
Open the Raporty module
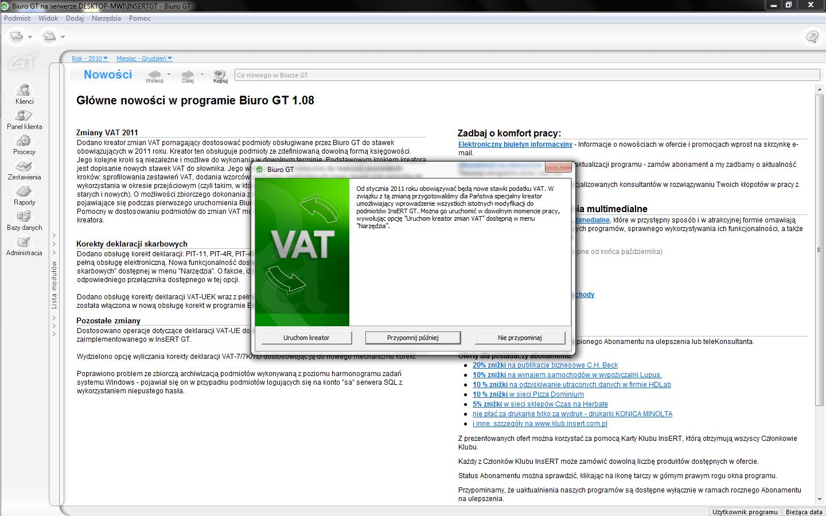point(24,195)
